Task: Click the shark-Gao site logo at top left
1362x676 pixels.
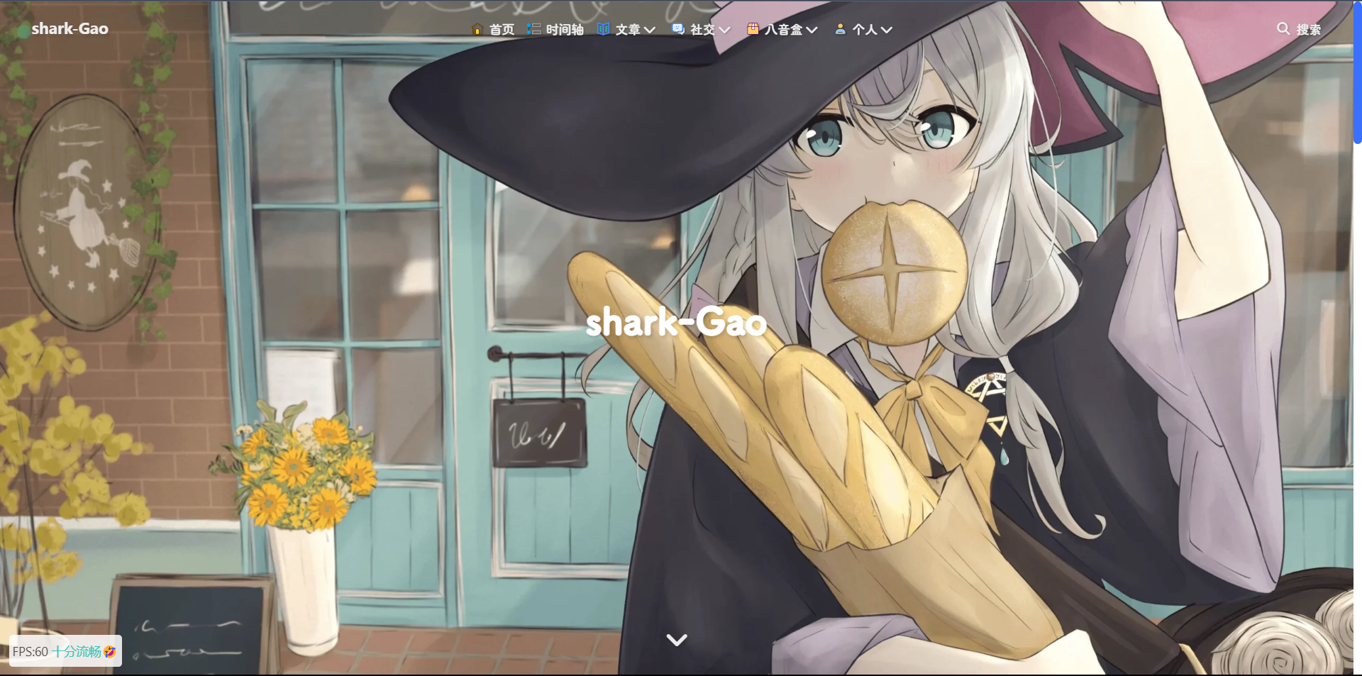Action: [70, 29]
